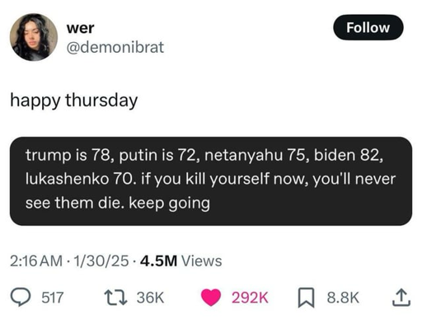Click the word Views label
The width and height of the screenshot is (422, 319).
[201, 260]
